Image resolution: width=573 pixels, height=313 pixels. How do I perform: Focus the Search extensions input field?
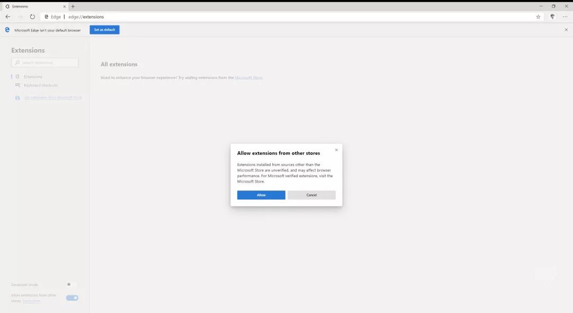(45, 63)
